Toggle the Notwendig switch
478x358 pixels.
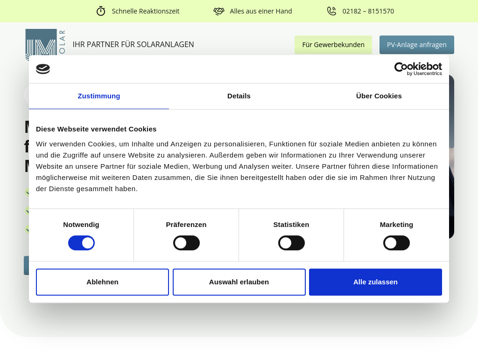click(x=81, y=243)
